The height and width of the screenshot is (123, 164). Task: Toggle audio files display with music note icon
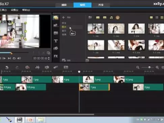click(111, 18)
